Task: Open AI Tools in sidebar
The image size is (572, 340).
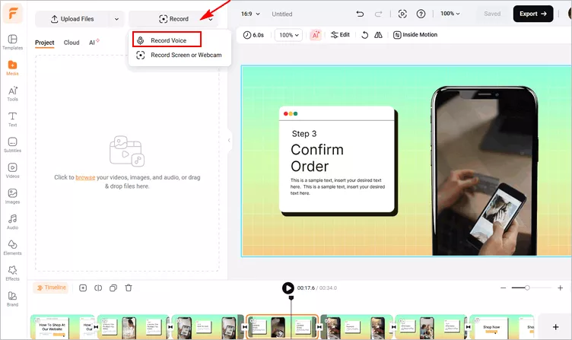Action: click(12, 94)
